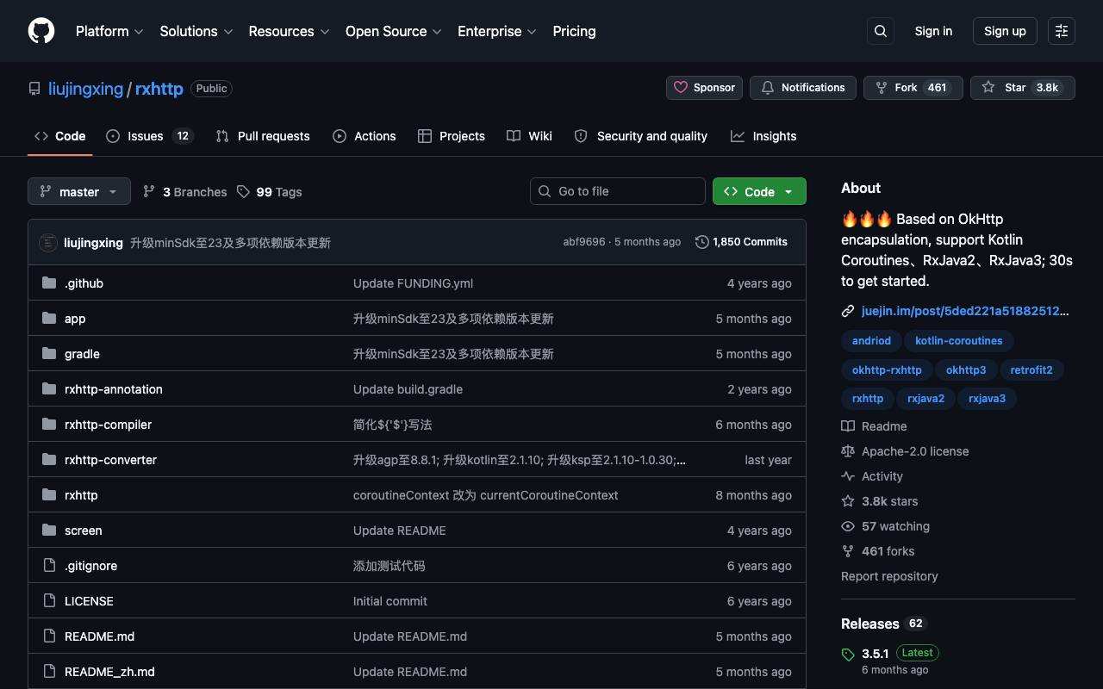Click the eye icon beside 57 watching
Viewport: 1103px width, 689px height.
tap(848, 526)
